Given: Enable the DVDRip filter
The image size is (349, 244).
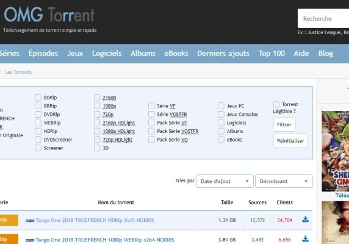Looking at the screenshot, I should 38,114.
